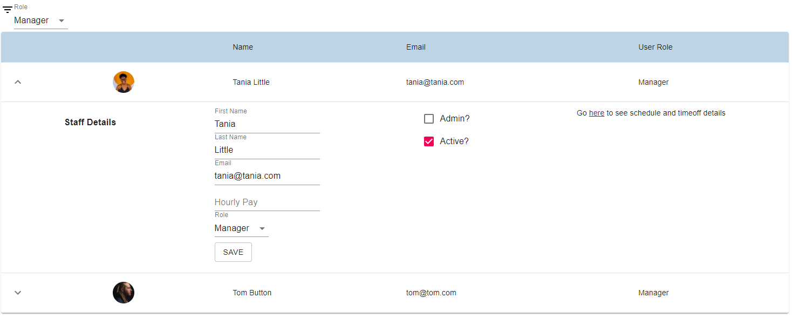Select the name Tania Little in table

click(x=251, y=82)
